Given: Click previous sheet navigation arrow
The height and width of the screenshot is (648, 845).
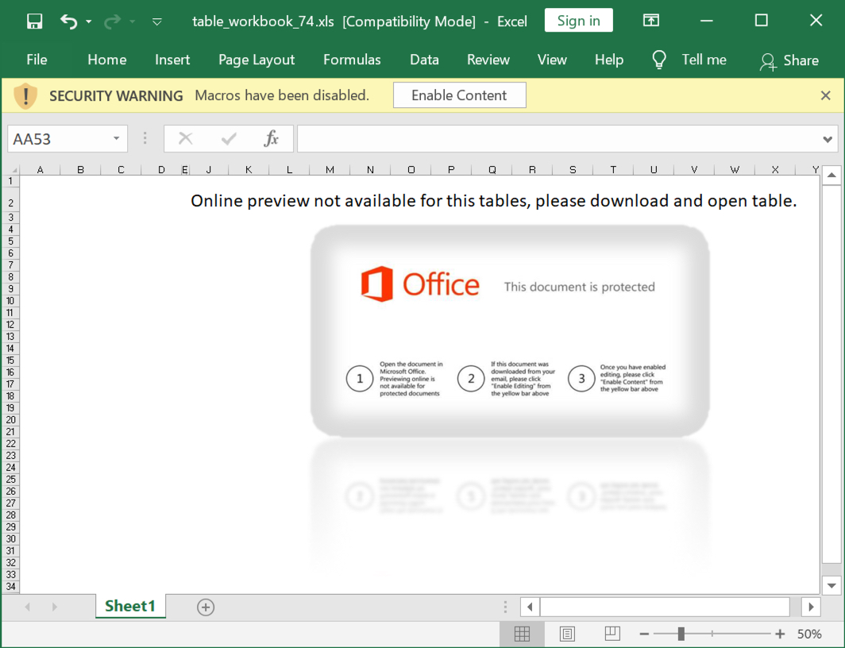Looking at the screenshot, I should pos(28,607).
